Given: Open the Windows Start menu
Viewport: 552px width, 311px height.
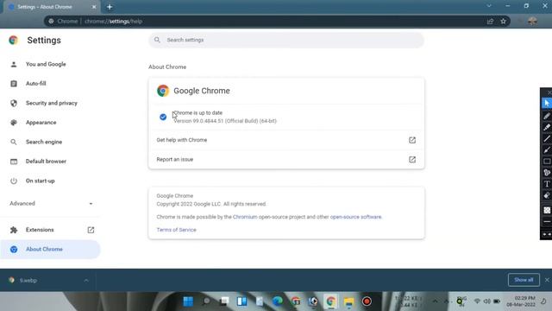Looking at the screenshot, I should 188,301.
